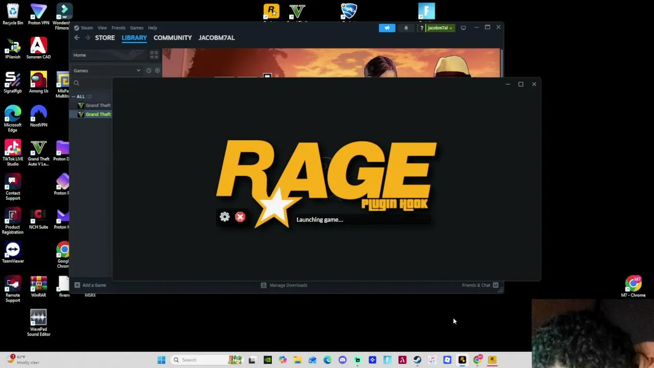
Task: Open NVIDIA app from taskbar
Action: [268, 360]
